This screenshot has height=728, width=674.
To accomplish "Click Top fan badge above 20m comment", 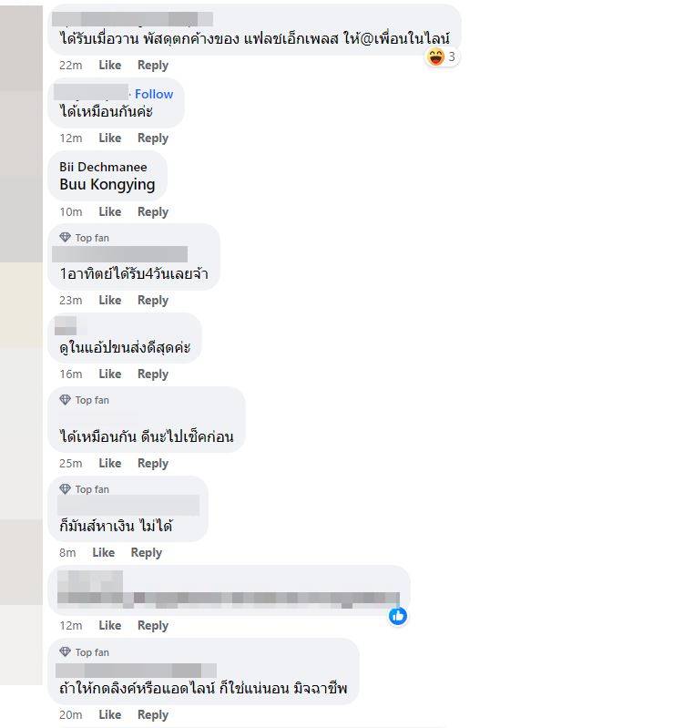I will (x=84, y=652).
